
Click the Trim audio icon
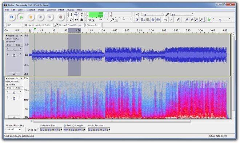(x=153, y=20)
